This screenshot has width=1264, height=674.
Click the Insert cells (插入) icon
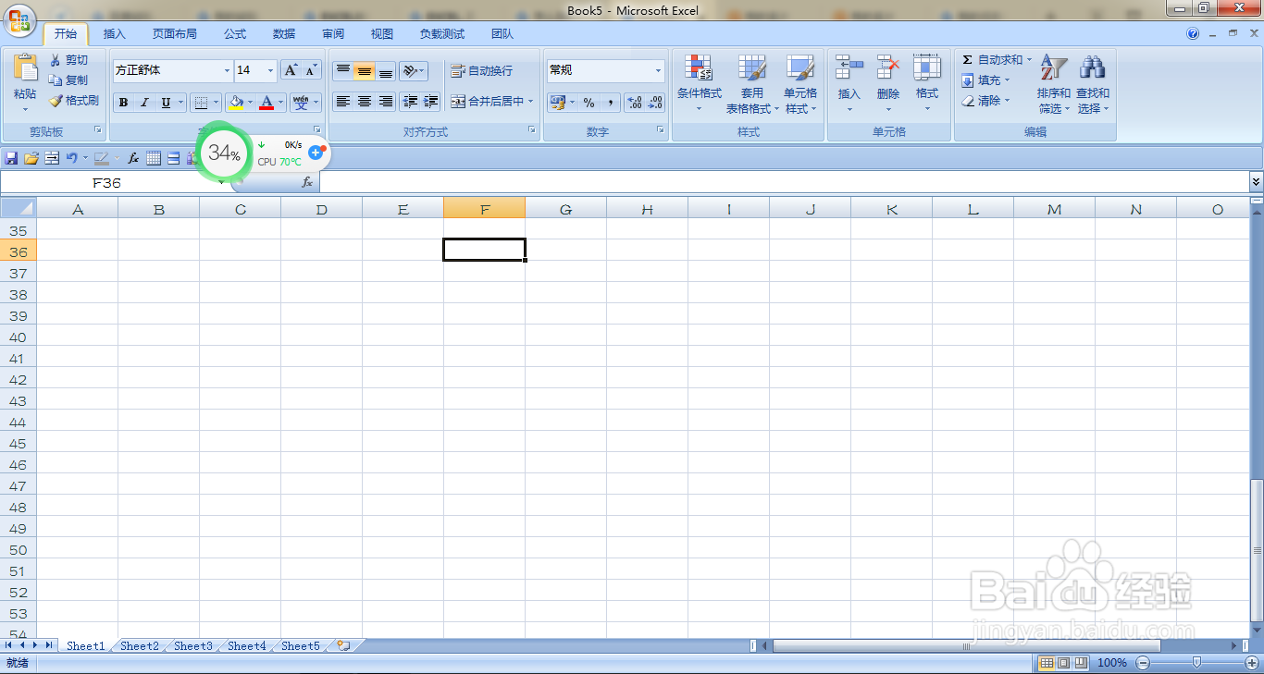click(849, 67)
